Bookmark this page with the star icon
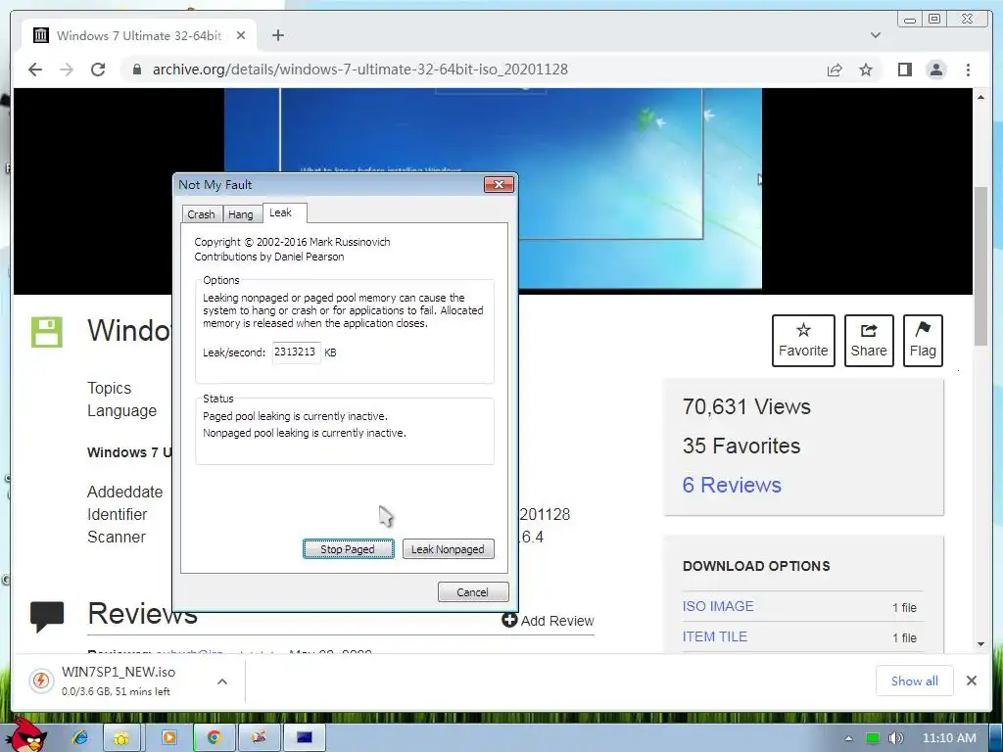 [866, 70]
